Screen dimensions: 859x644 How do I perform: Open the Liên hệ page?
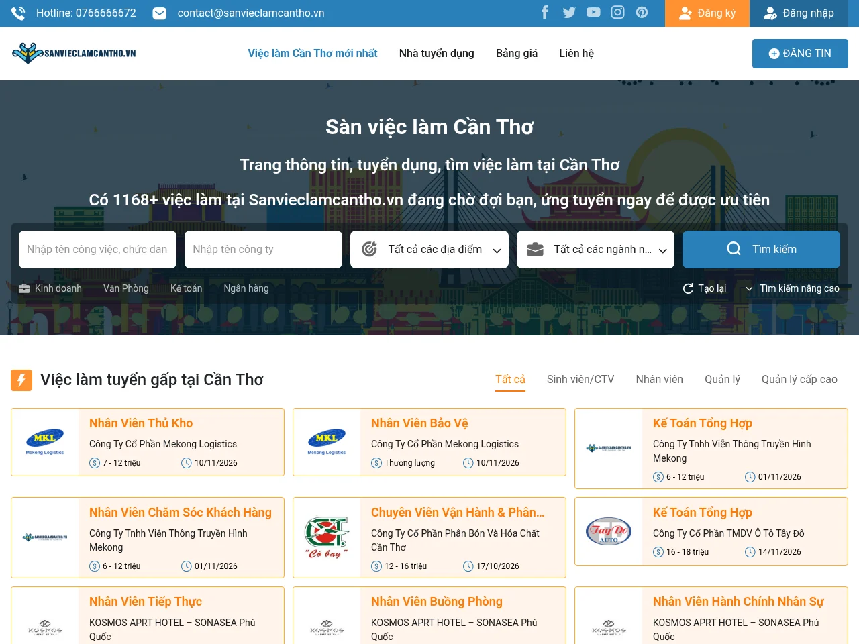576,53
